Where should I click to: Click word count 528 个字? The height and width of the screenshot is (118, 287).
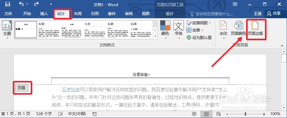click(x=44, y=114)
